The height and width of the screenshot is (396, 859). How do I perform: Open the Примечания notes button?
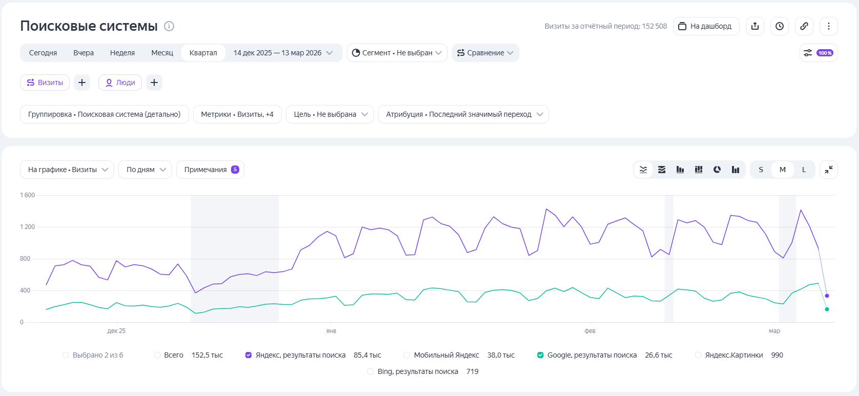pos(210,170)
